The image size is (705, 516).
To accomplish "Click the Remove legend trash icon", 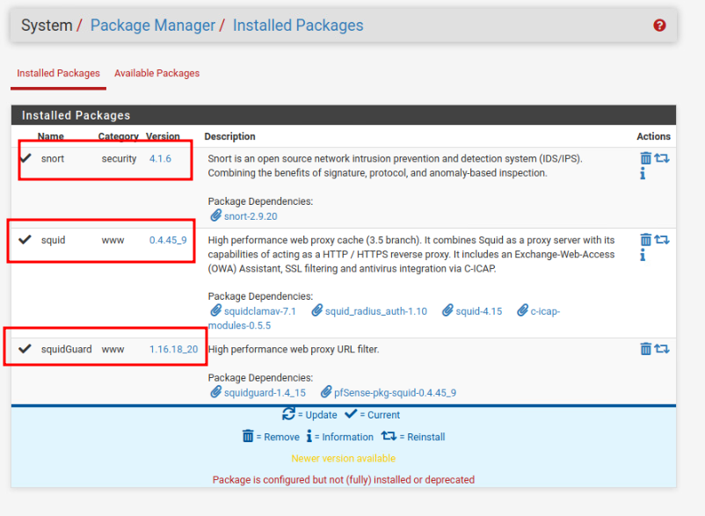I will point(248,436).
